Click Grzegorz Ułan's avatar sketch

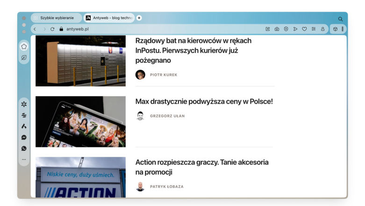click(x=140, y=116)
